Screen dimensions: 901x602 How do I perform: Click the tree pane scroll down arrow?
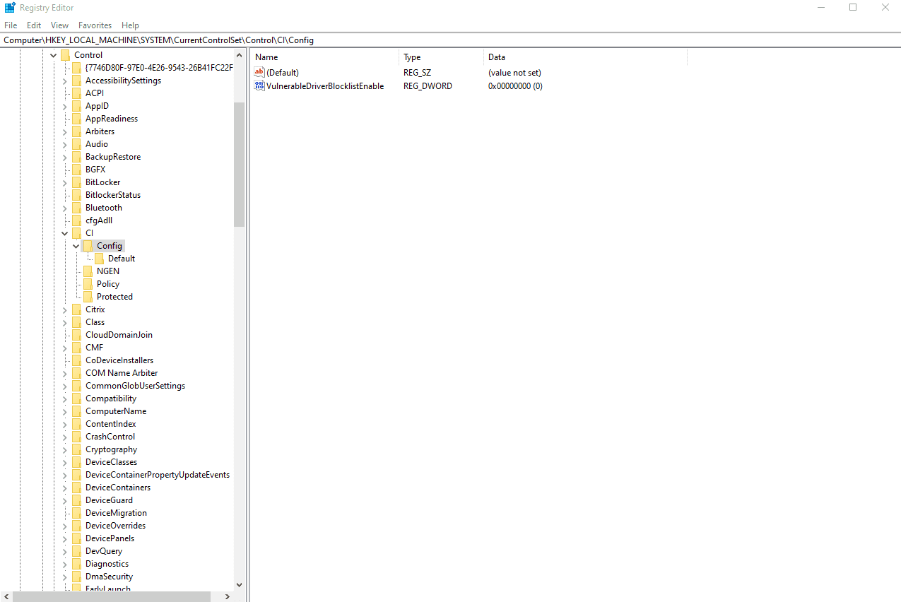(239, 584)
